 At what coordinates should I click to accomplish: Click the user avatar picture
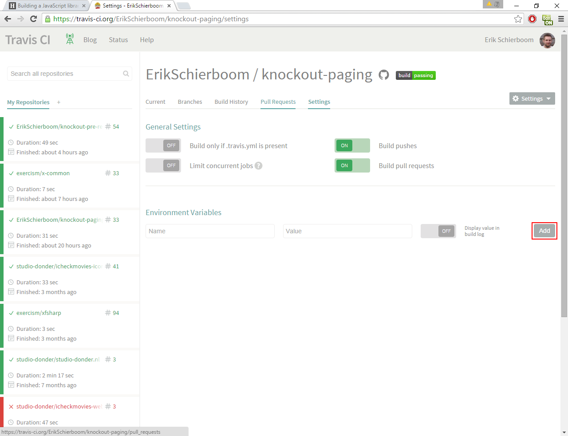pyautogui.click(x=547, y=40)
